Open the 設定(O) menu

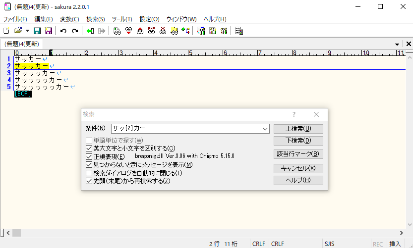point(149,19)
